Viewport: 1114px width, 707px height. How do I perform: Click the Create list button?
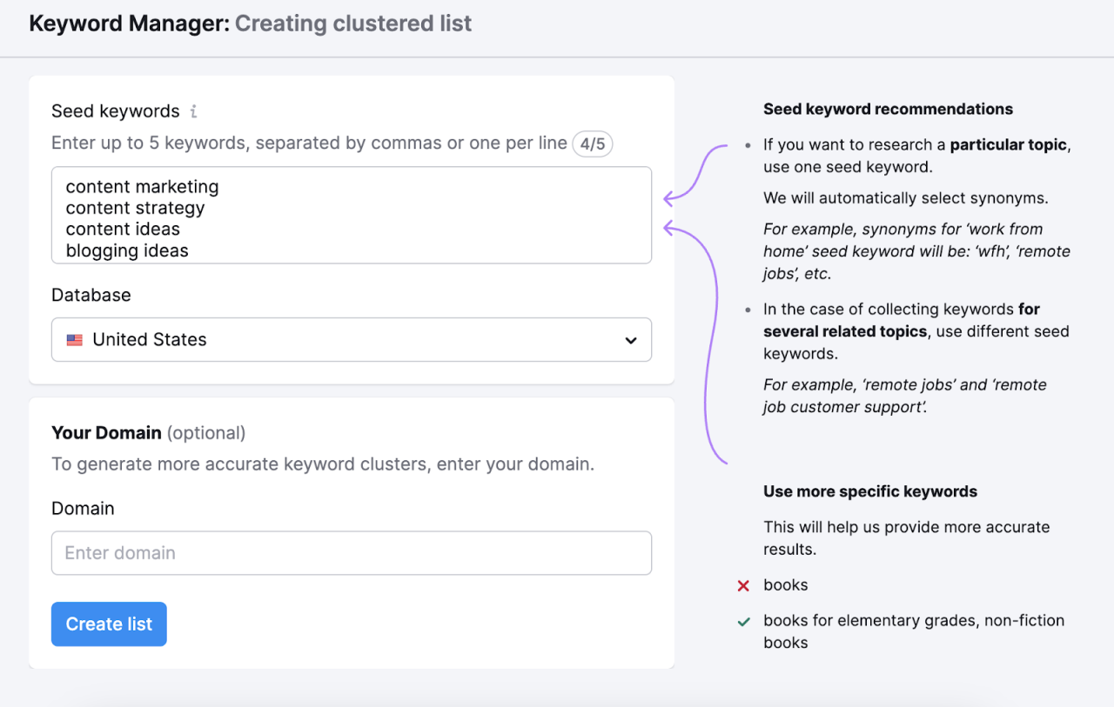tap(109, 624)
